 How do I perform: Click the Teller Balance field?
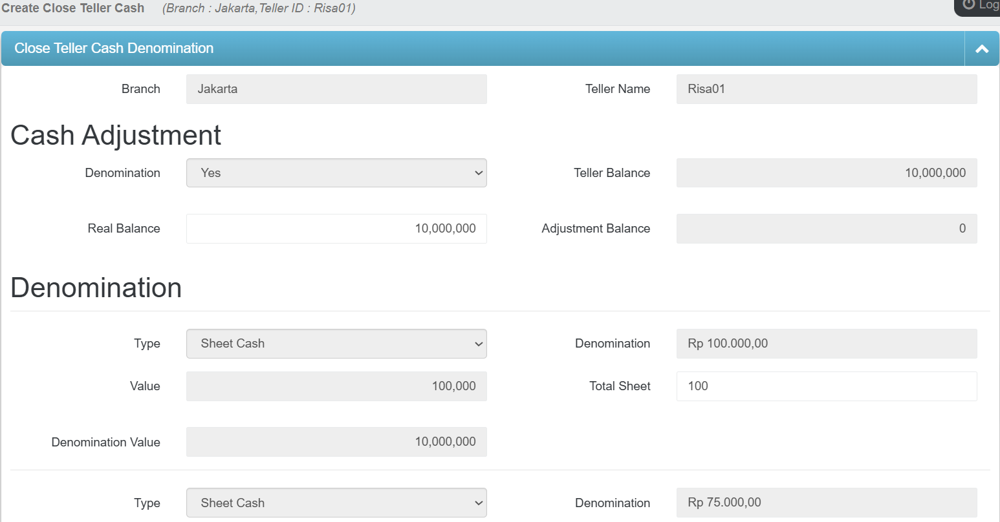point(826,173)
